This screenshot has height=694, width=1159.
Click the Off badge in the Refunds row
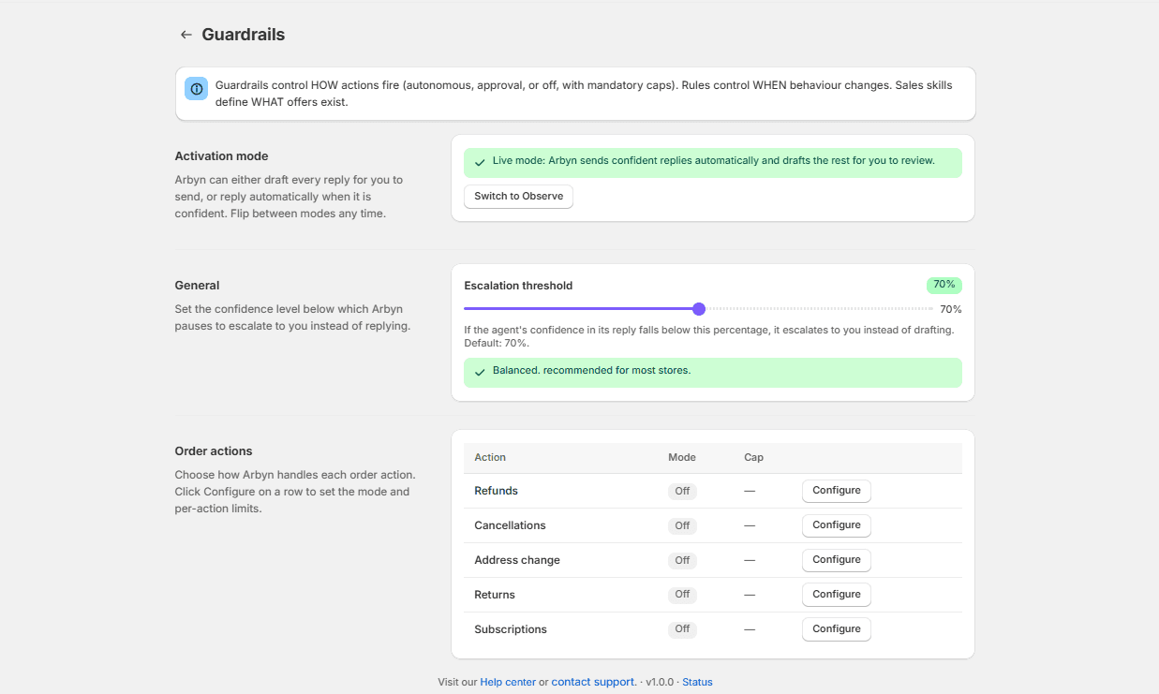pos(682,491)
